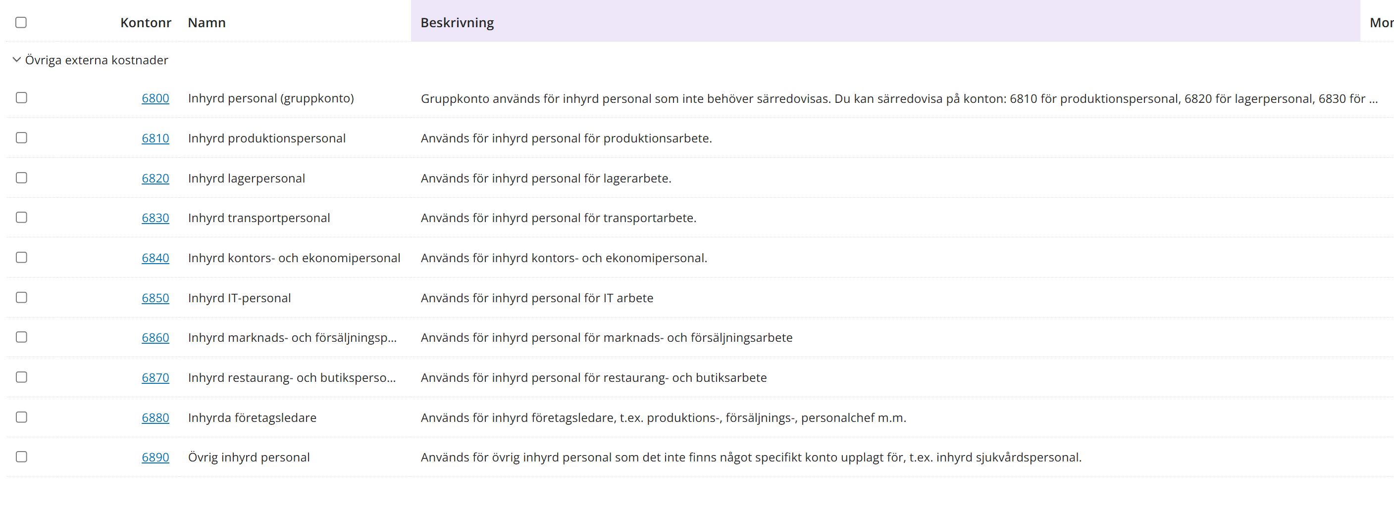Check the box for account 6870
The height and width of the screenshot is (505, 1394).
tap(22, 377)
